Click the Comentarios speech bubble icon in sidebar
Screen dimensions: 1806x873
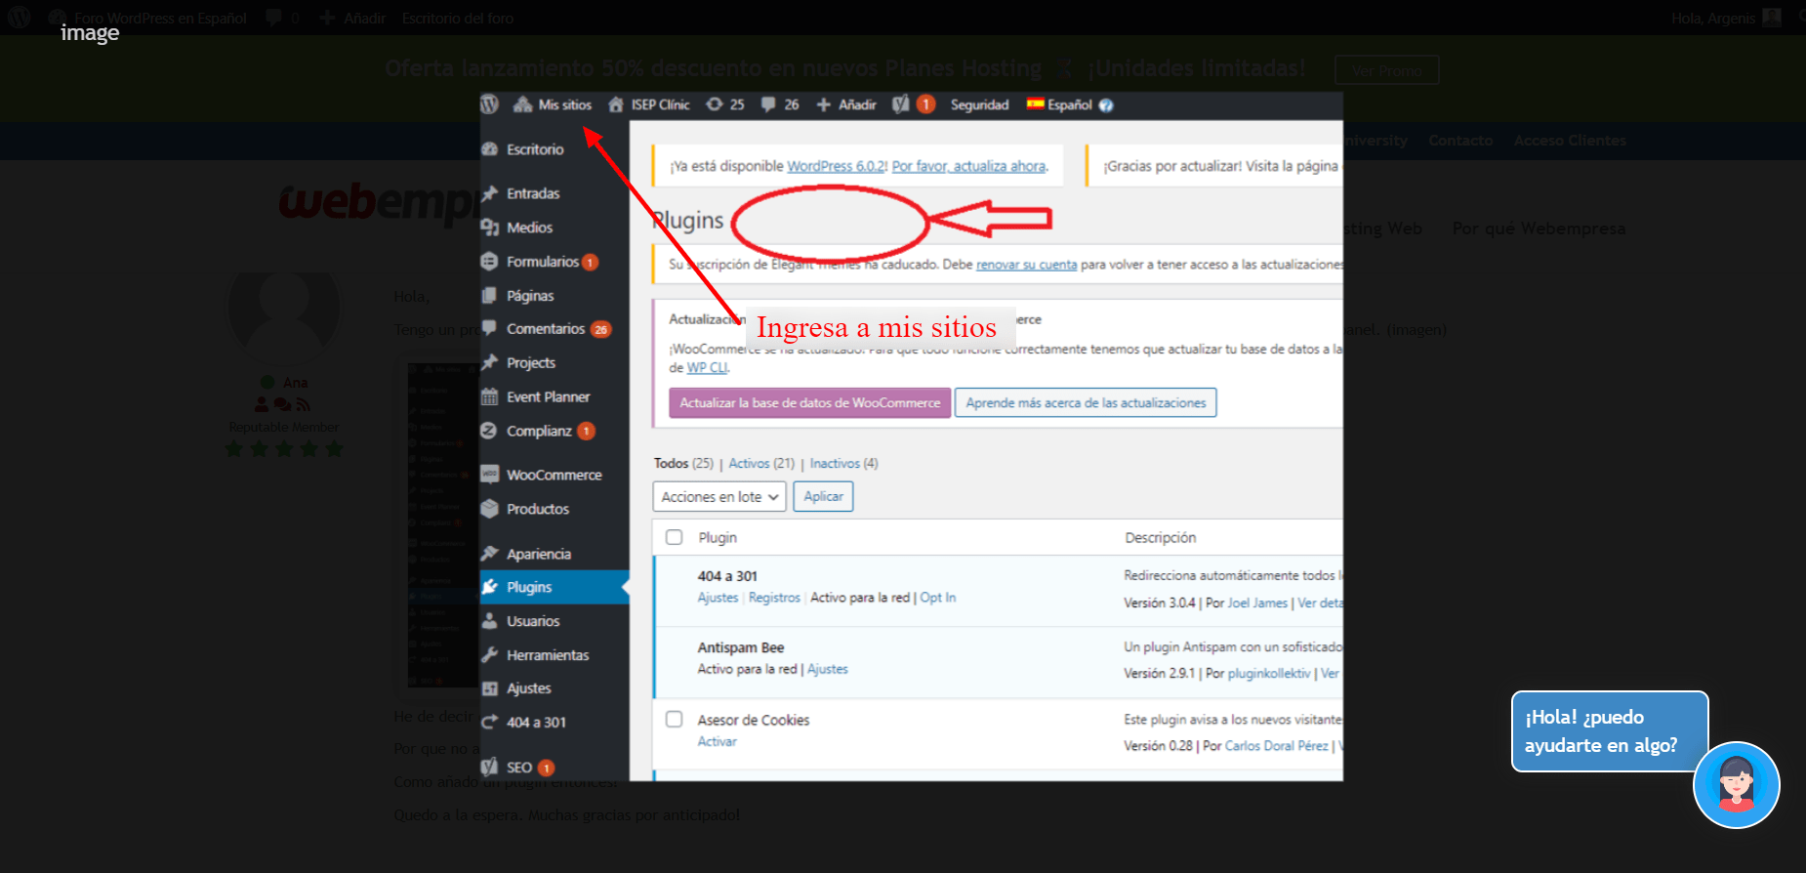click(490, 328)
